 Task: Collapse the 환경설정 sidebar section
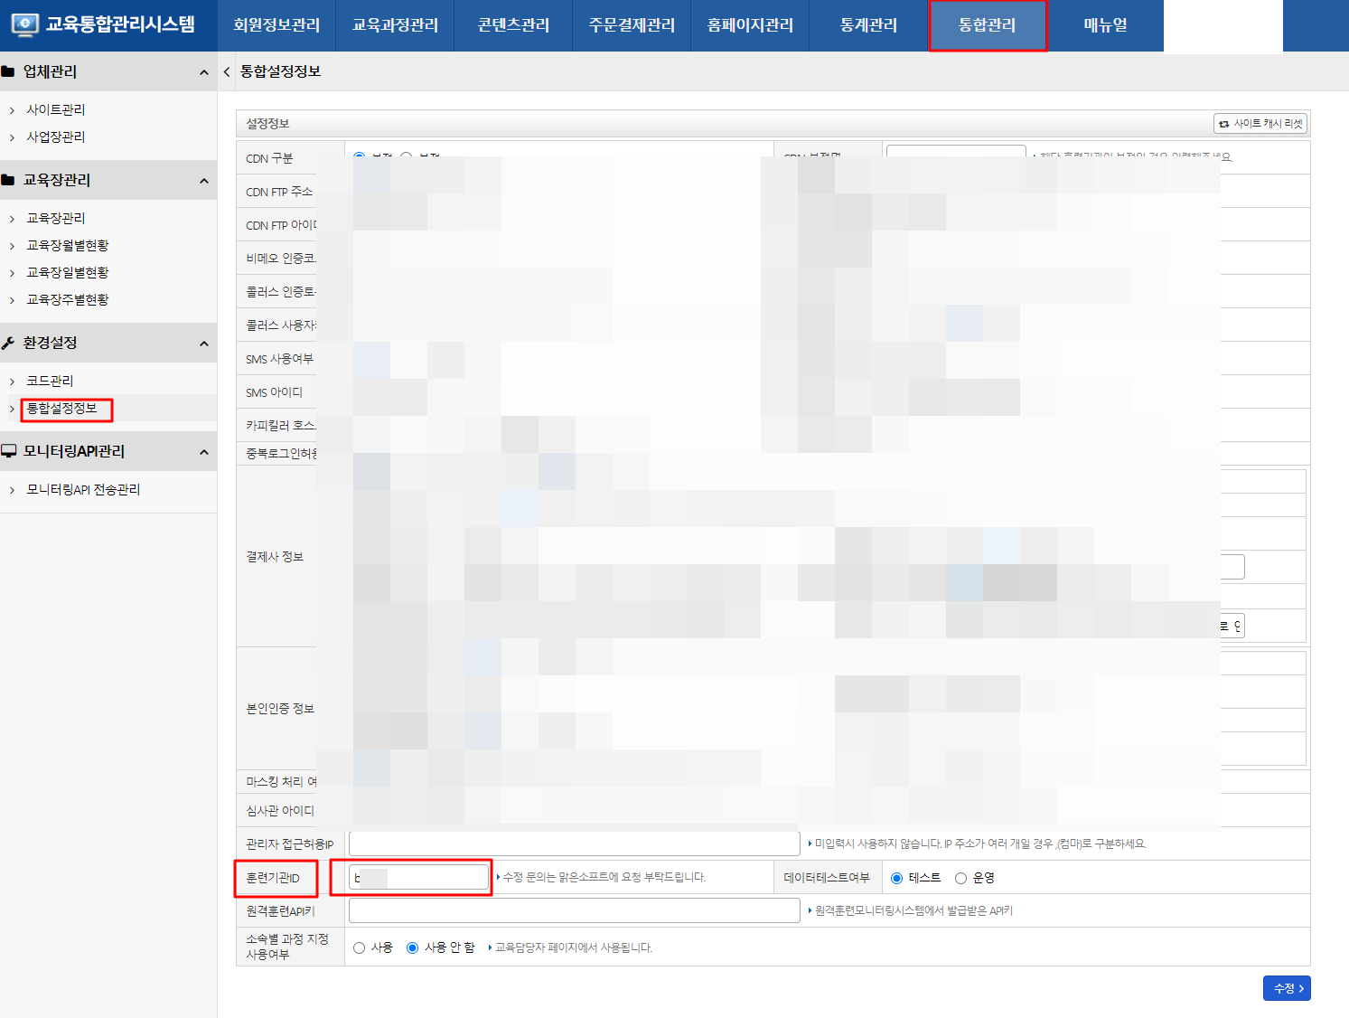(204, 343)
